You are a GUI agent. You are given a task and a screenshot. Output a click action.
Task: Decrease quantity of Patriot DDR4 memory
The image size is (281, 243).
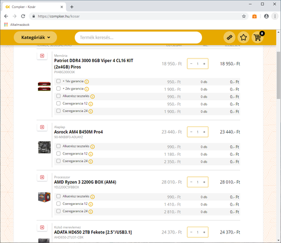(191, 64)
